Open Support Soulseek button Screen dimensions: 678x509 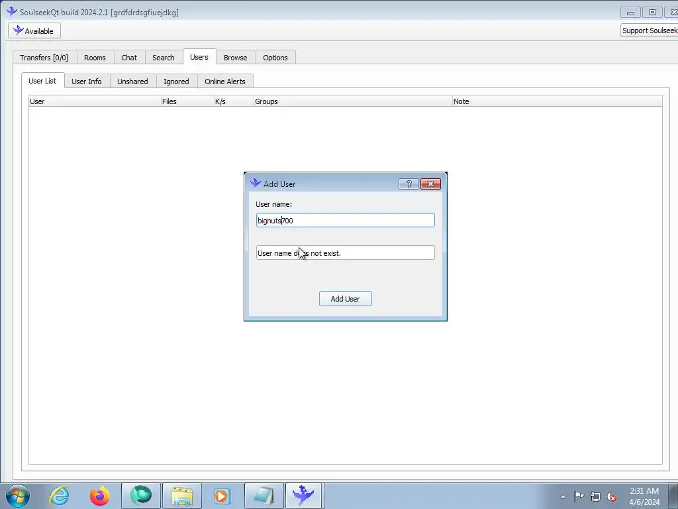[649, 30]
